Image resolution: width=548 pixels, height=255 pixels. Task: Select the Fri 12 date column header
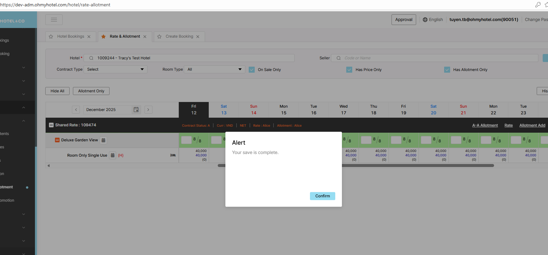[194, 110]
